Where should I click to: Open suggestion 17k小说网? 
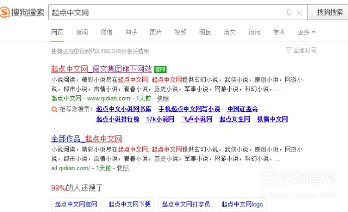click(160, 119)
